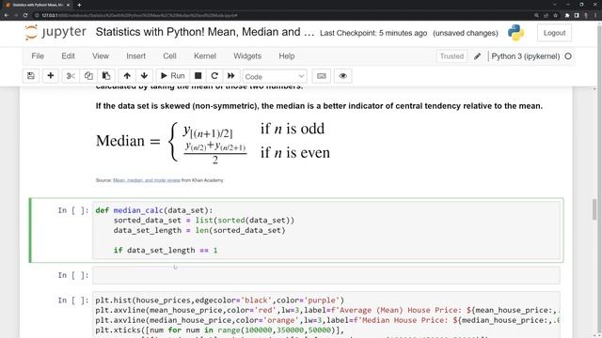
Task: Insert a cell below with the plus icon
Action: (x=50, y=76)
